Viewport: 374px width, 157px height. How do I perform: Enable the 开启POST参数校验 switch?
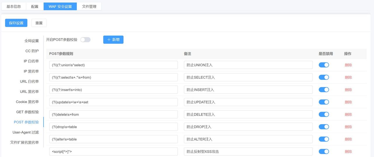[x=85, y=40]
